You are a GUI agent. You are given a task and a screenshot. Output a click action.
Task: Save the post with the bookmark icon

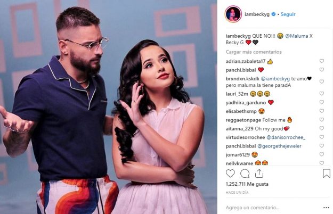[327, 174]
